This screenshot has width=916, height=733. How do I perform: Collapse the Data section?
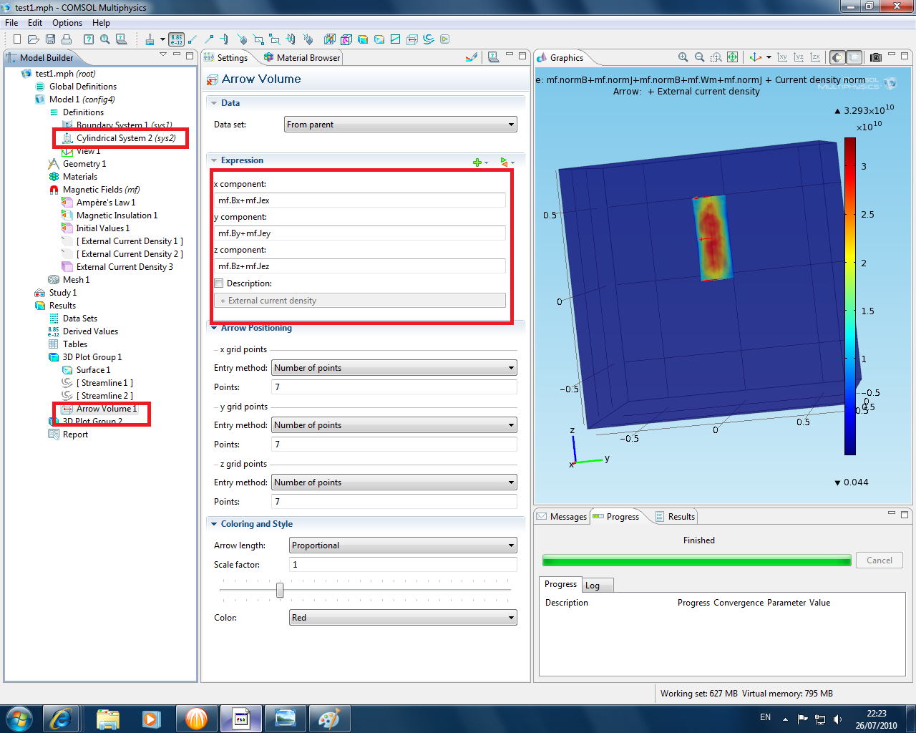213,103
